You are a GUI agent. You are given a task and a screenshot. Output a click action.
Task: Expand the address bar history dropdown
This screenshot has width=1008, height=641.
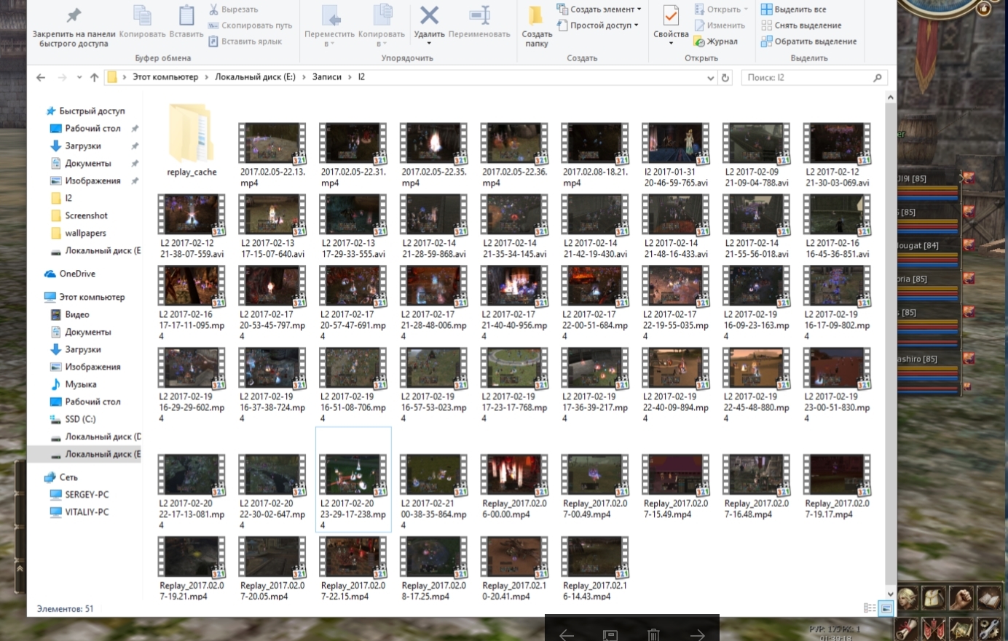click(x=711, y=78)
